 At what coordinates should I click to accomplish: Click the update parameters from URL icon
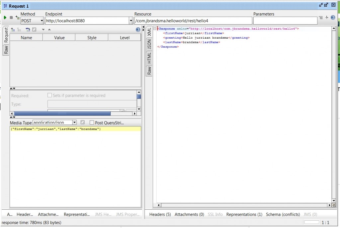[x=28, y=30]
